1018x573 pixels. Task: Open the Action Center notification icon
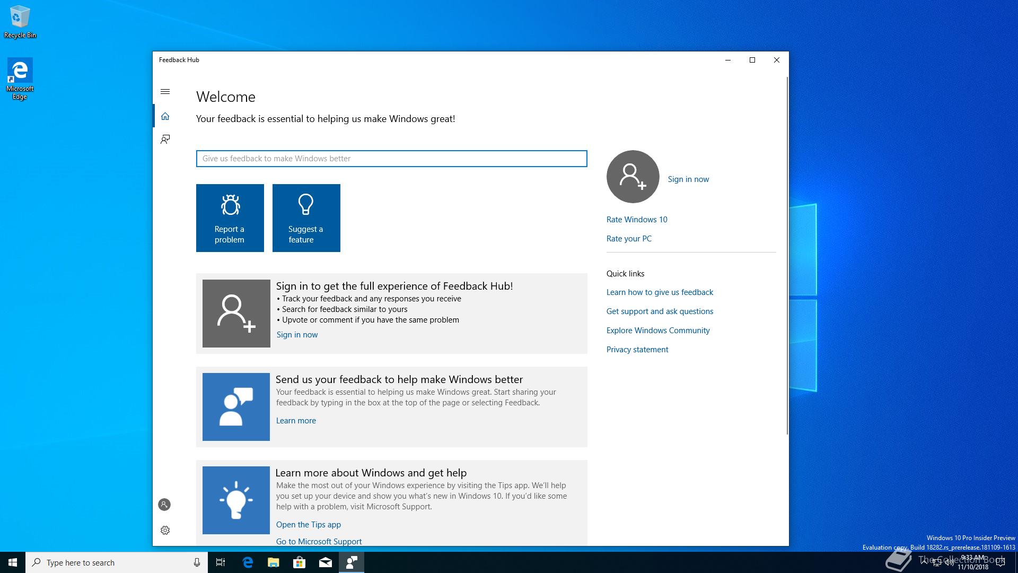pyautogui.click(x=1001, y=562)
